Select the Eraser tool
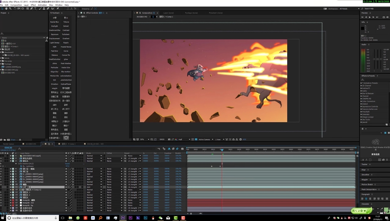This screenshot has width=390, height=221. coord(48,9)
